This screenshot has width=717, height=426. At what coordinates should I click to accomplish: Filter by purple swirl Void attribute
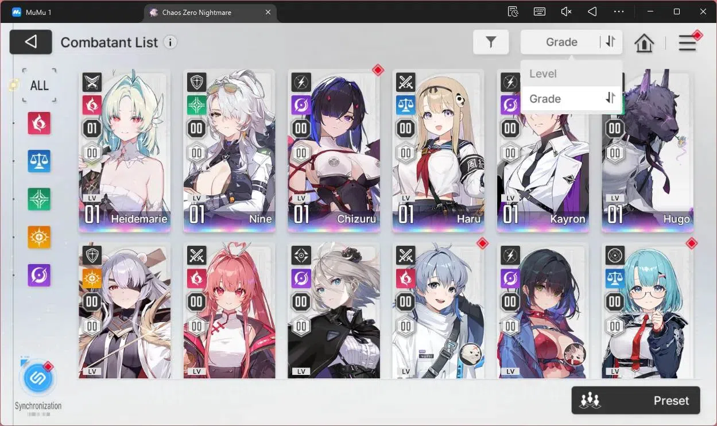39,276
